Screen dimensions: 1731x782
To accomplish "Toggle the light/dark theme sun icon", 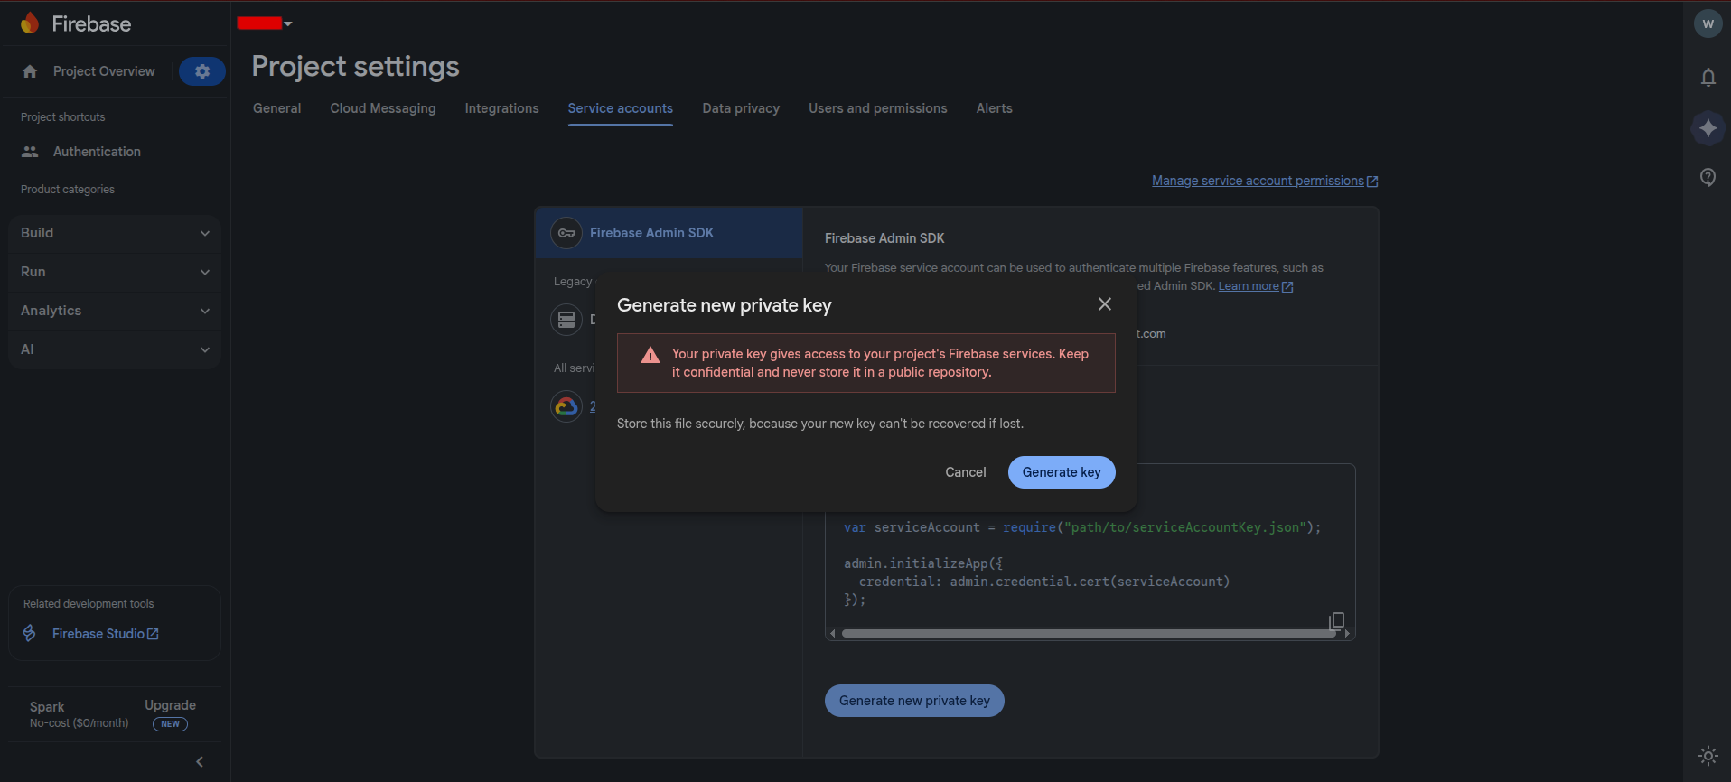I will click(x=1708, y=755).
